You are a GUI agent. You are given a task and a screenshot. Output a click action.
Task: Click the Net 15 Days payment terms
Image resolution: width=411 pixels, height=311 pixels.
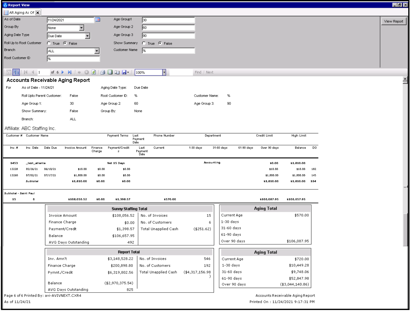pyautogui.click(x=116, y=163)
